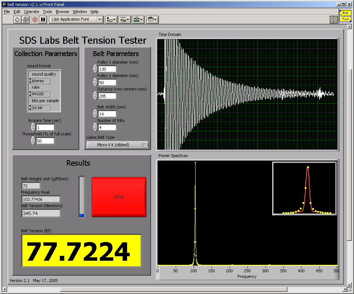Viewport: 354px width, 294px height.
Task: Open the font selector dropdown arrow
Action: click(99, 19)
